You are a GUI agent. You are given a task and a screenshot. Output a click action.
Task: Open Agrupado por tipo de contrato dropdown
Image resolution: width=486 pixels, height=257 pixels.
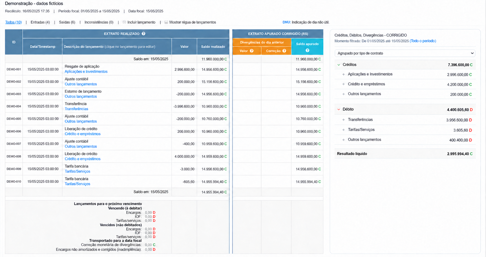point(405,53)
